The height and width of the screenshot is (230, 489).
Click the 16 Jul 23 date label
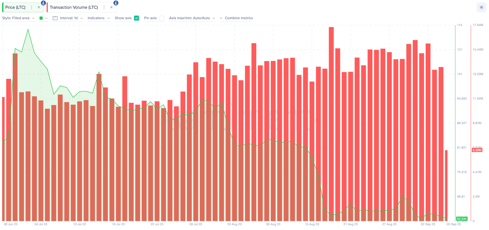(x=118, y=224)
